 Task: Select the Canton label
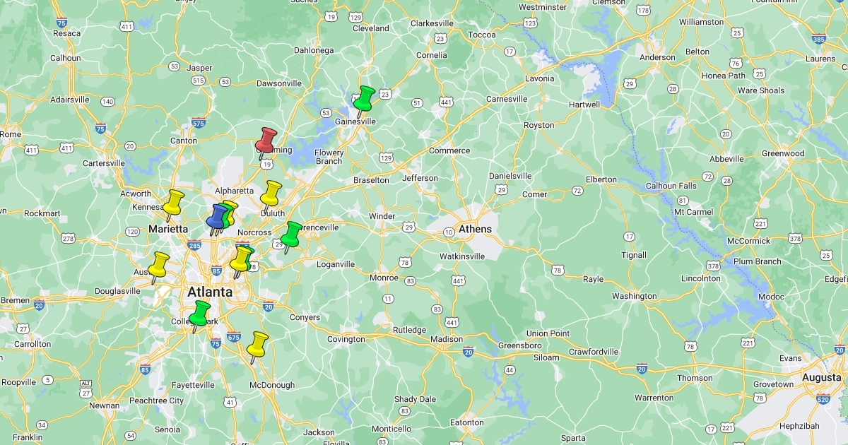point(184,141)
